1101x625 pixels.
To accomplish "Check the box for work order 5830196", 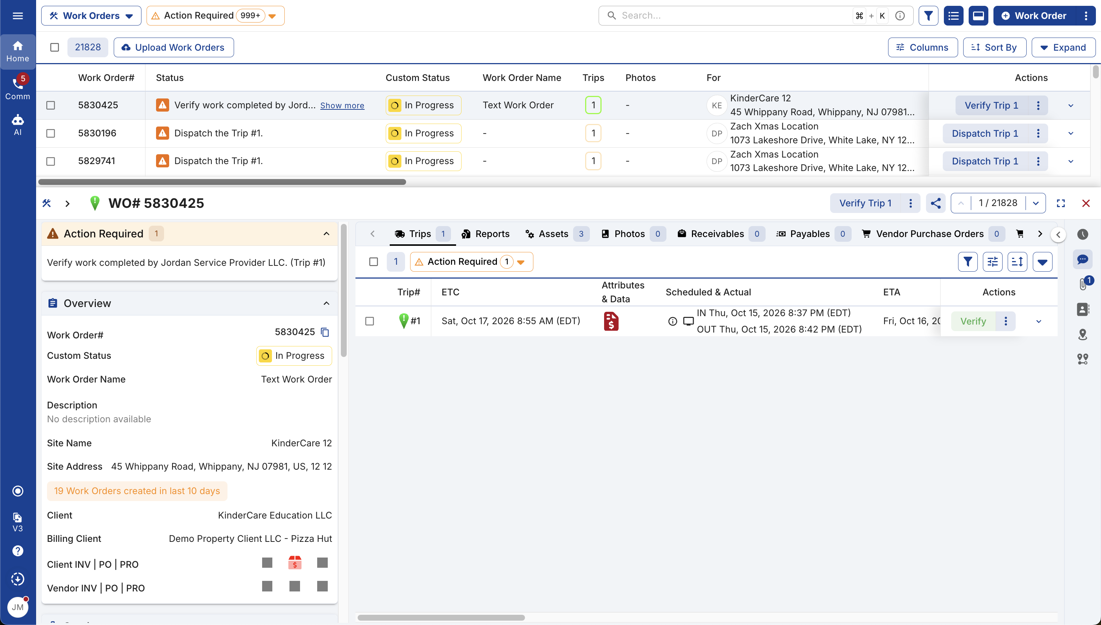I will (51, 133).
